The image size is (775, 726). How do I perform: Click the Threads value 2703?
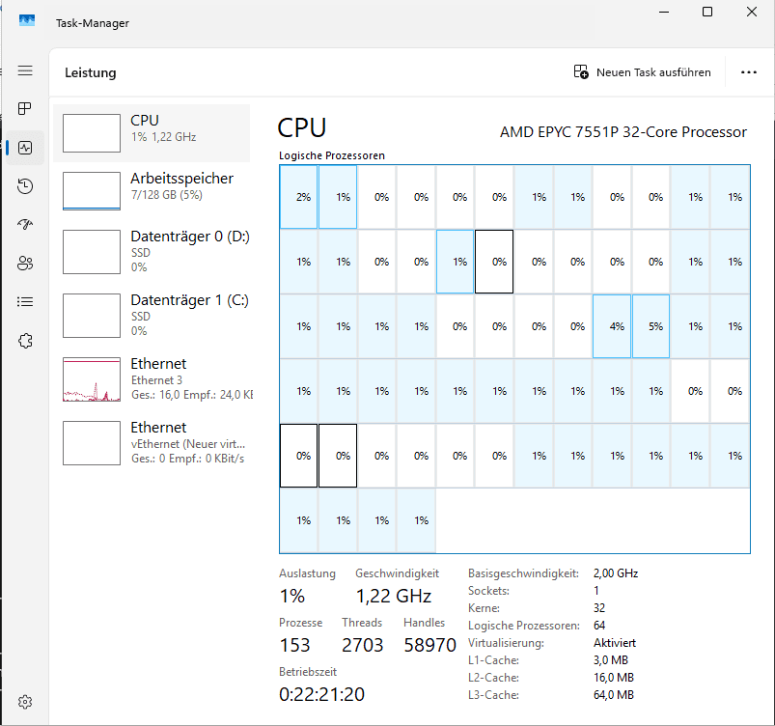362,645
